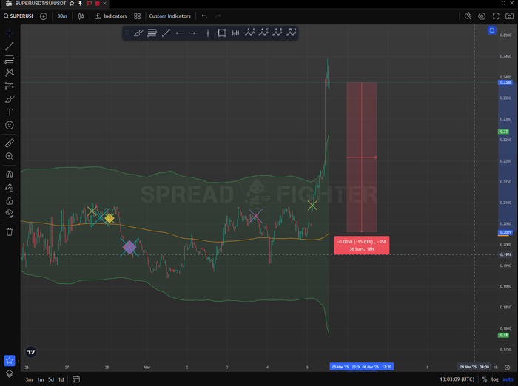Viewport: 518px width, 386px height.
Task: Select the brush tool in left sidebar
Action: click(x=10, y=99)
